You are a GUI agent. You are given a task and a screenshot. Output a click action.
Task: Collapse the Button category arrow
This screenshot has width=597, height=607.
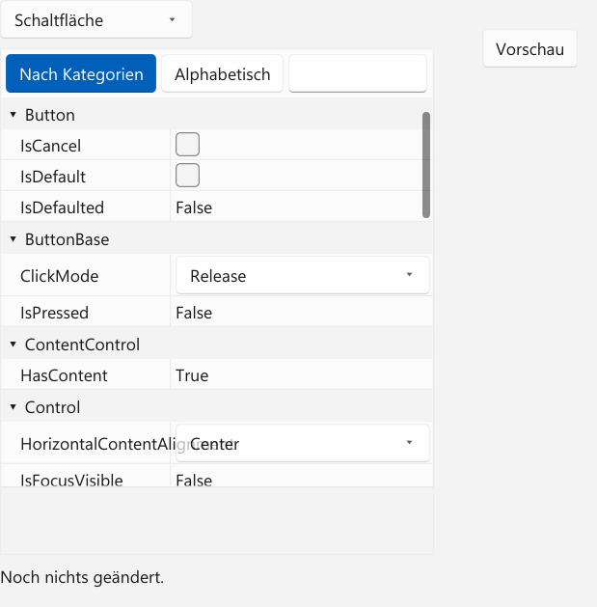(14, 115)
